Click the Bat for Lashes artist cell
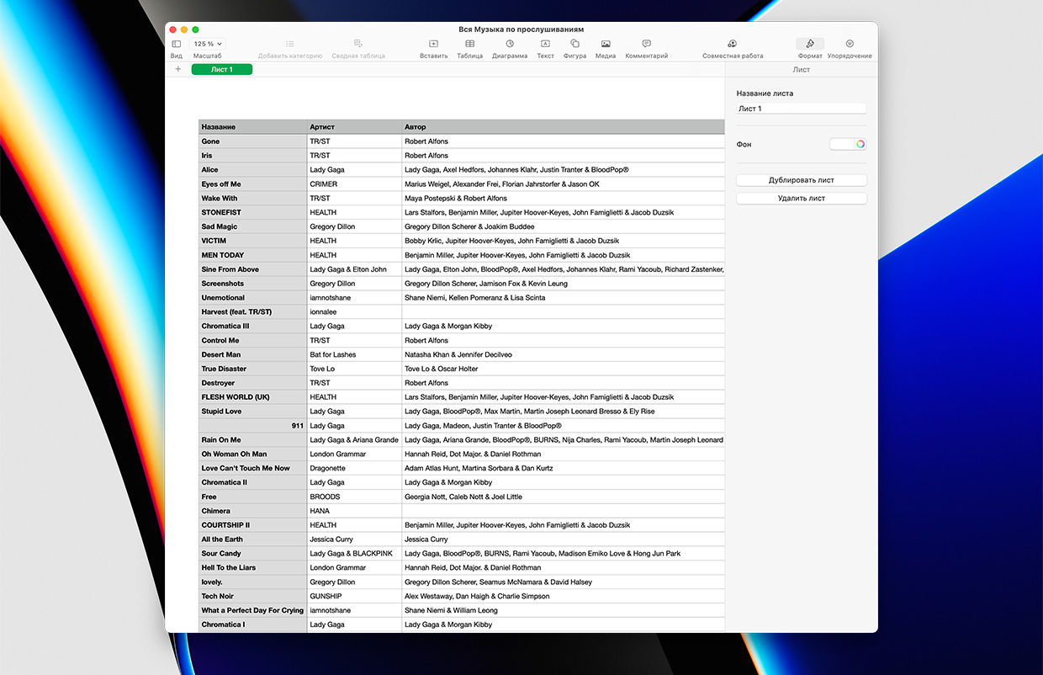This screenshot has height=675, width=1043. [354, 355]
